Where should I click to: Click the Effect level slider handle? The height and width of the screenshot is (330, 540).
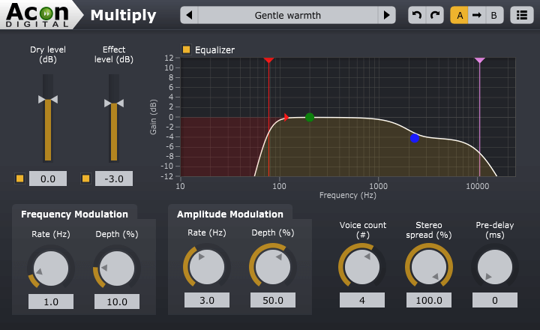[114, 103]
